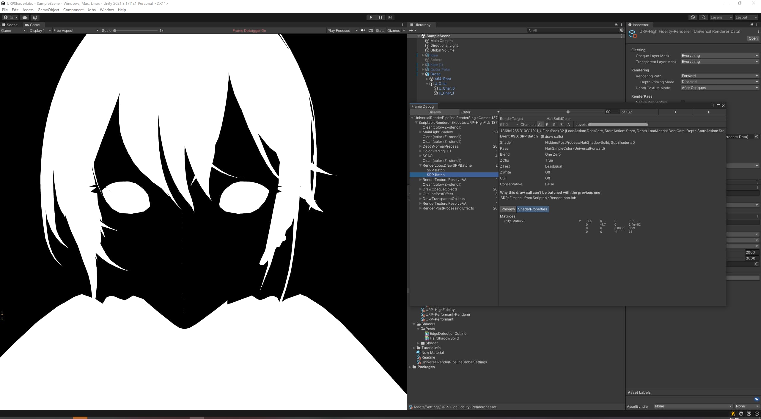Click the Open button in Inspector
The image size is (761, 419).
point(753,38)
